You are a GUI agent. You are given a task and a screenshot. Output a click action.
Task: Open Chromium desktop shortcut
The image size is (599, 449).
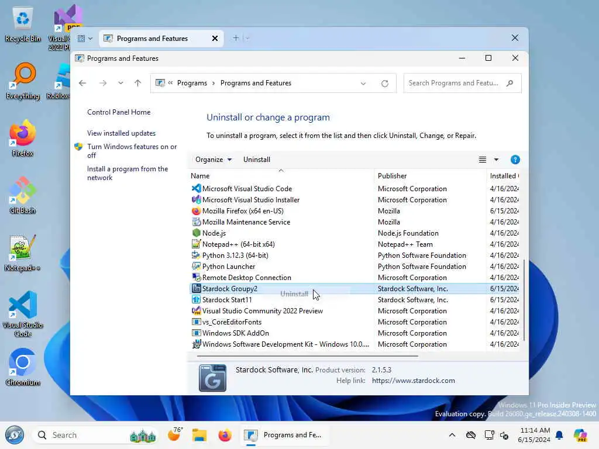point(23,367)
